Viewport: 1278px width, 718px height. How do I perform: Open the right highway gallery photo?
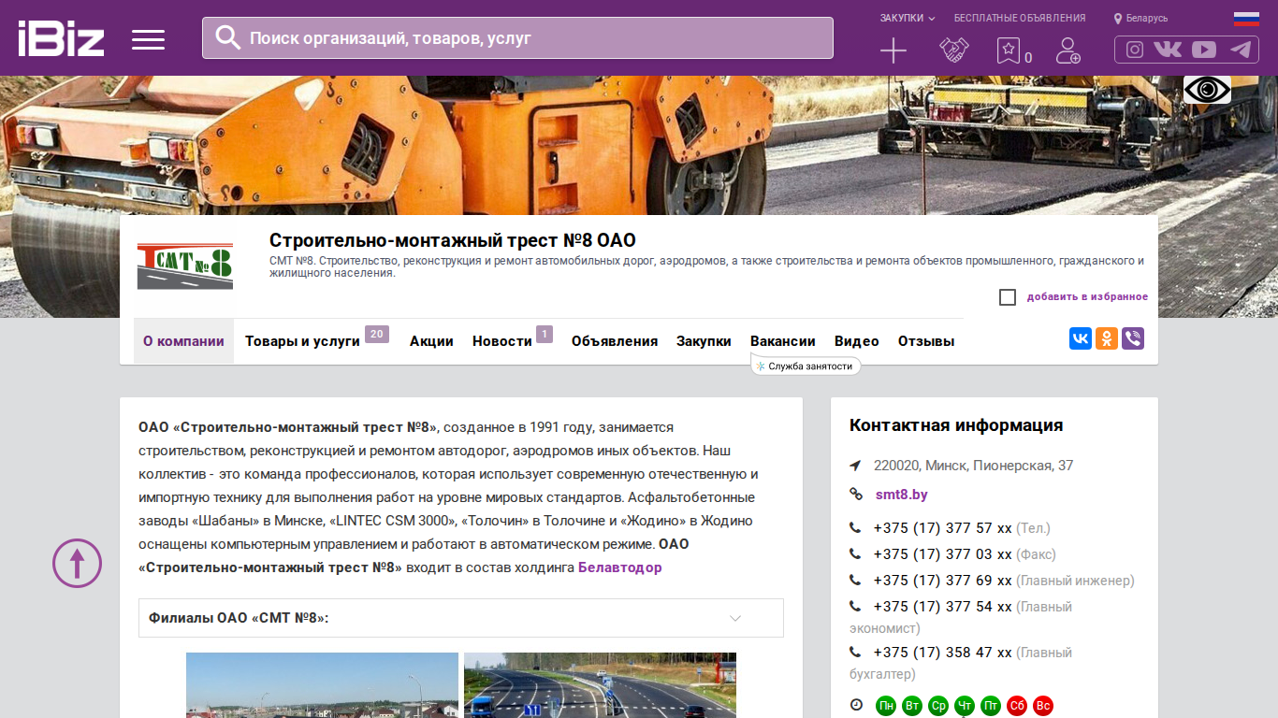[600, 685]
